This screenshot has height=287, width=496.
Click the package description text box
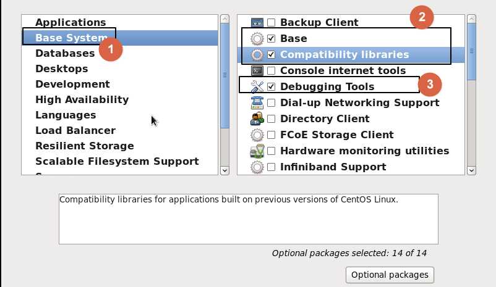pyautogui.click(x=249, y=219)
